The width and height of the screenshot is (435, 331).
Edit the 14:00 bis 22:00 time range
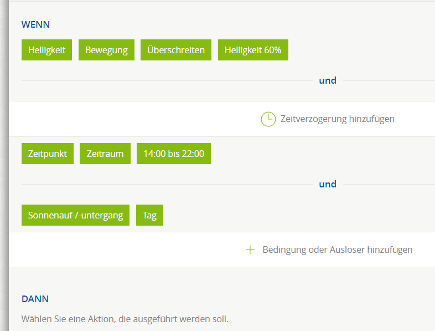(x=174, y=154)
